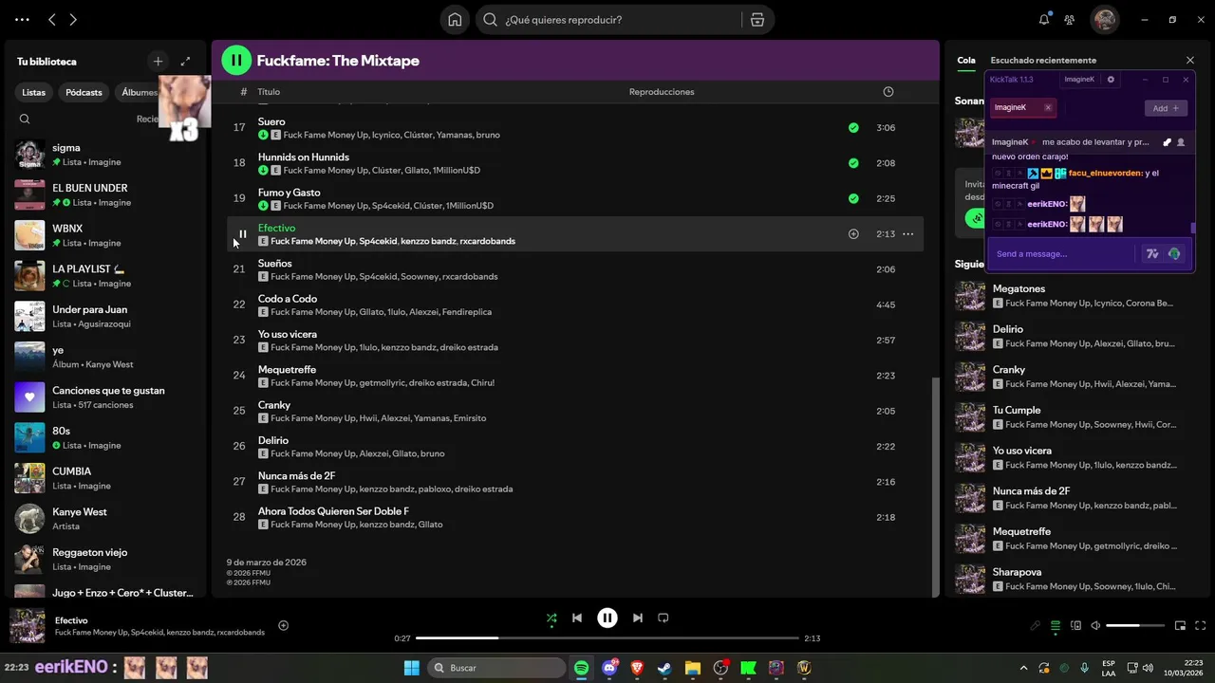The width and height of the screenshot is (1215, 683).
Task: Play Tu Cumple from the queue
Action: tap(1075, 417)
